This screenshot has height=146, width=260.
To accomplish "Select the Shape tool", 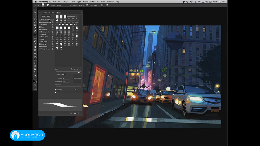I will [35, 66].
